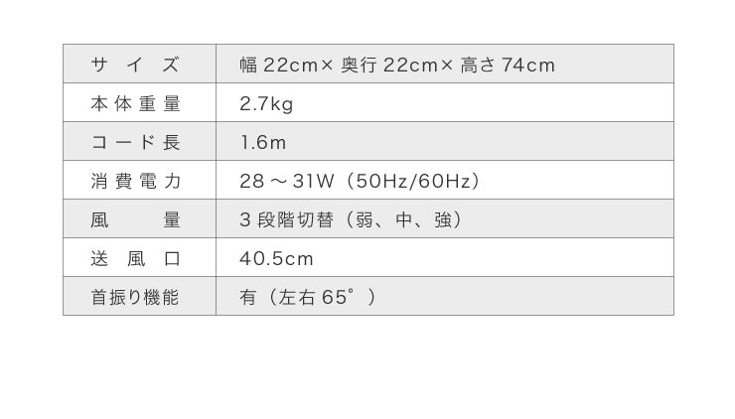Image resolution: width=735 pixels, height=419 pixels.
Task: Click the 左右65° text
Action: [x=318, y=297]
